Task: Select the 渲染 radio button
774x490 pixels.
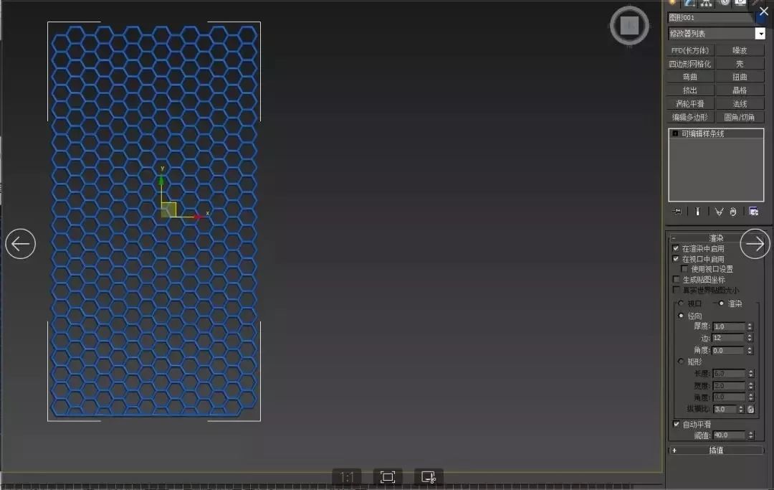Action: (721, 303)
